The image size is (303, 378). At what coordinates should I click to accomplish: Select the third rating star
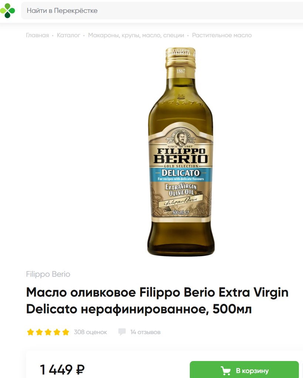(48, 332)
